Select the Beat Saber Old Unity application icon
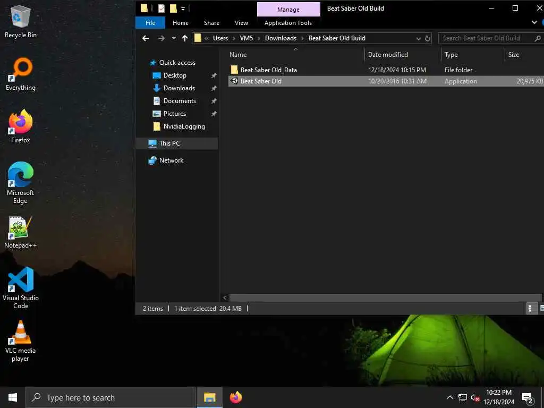This screenshot has width=544, height=408. (x=234, y=81)
